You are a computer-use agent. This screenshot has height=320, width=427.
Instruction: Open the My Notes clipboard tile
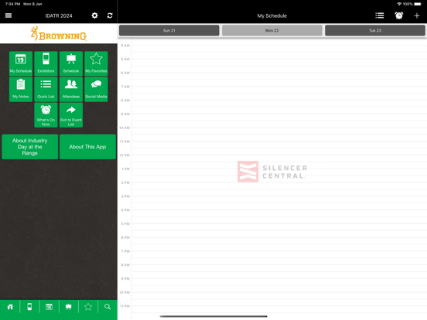point(21,89)
